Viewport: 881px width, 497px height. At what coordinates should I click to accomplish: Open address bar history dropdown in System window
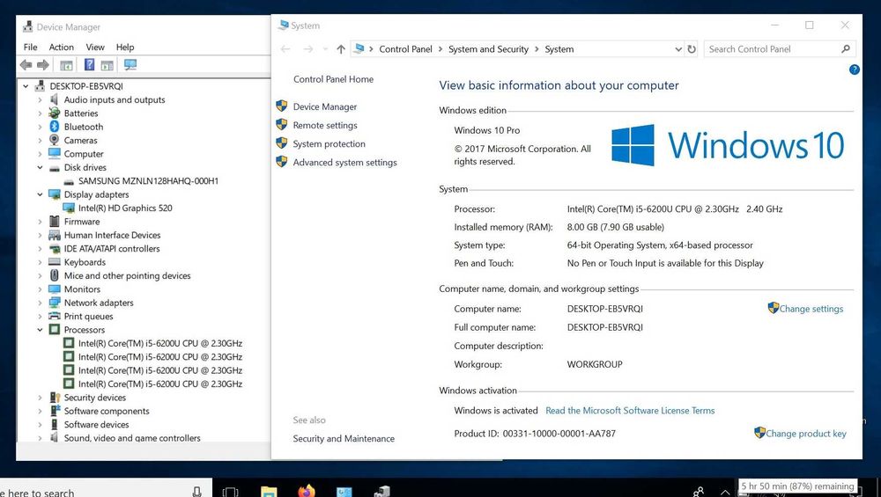(678, 49)
